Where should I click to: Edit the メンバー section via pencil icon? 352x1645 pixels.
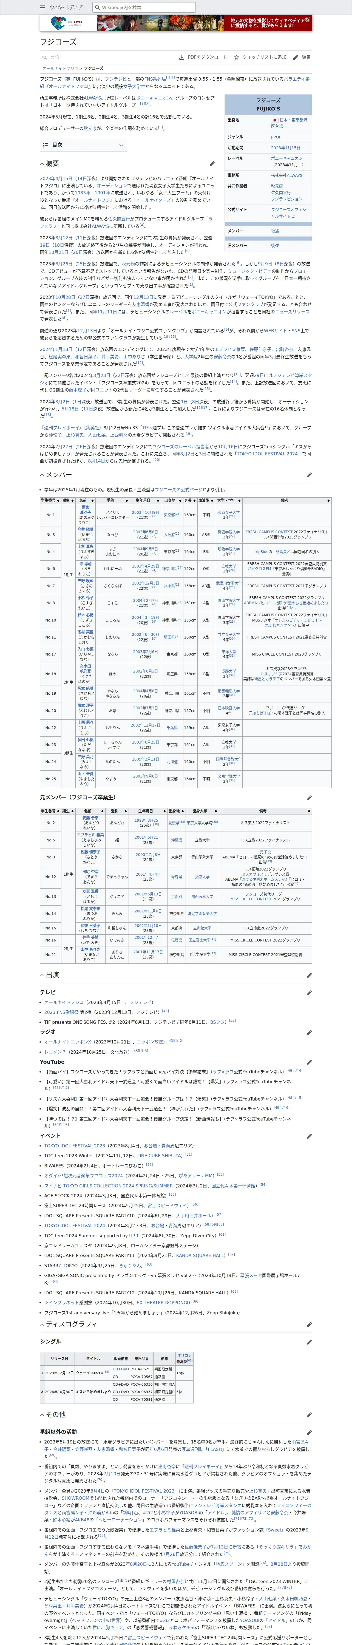coord(309,475)
